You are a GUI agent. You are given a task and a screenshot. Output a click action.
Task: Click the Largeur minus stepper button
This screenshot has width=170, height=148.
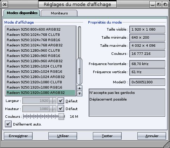click(51, 101)
